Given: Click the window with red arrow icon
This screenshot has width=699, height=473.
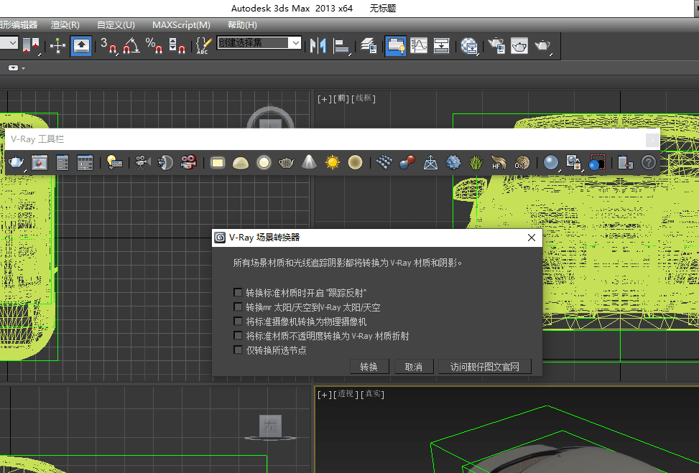Looking at the screenshot, I should click(626, 162).
